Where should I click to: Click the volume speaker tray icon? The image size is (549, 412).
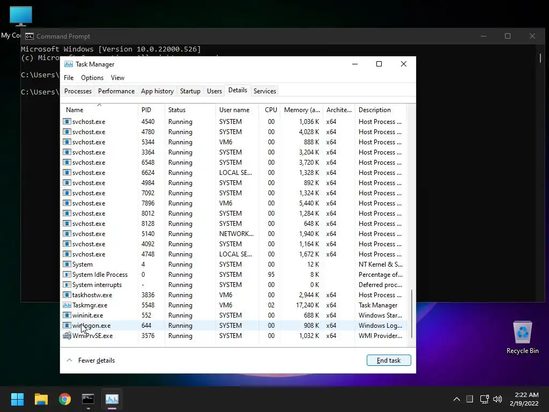click(498, 399)
